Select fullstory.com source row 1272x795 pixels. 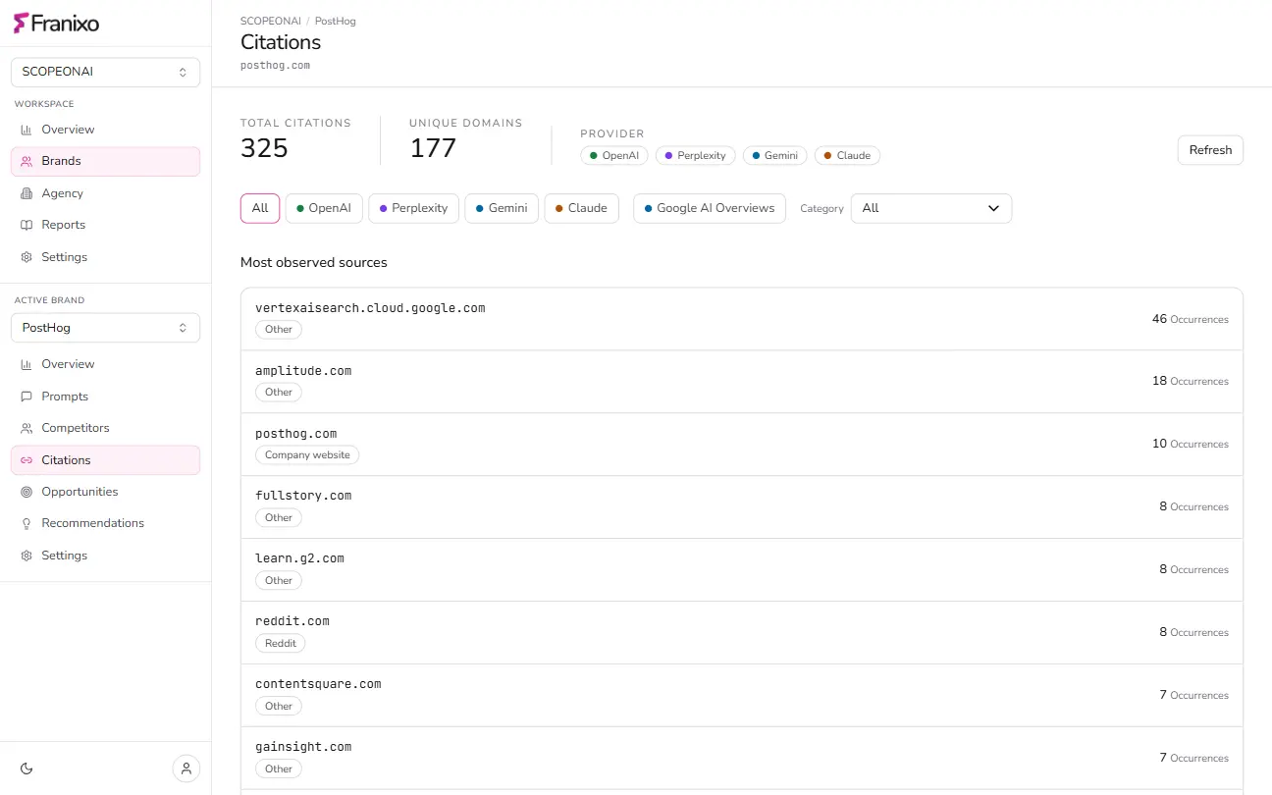(741, 507)
